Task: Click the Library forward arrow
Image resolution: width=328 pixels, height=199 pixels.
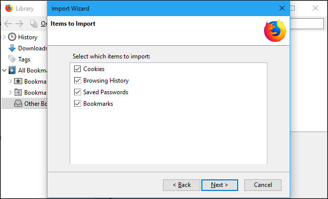Action: coord(19,24)
